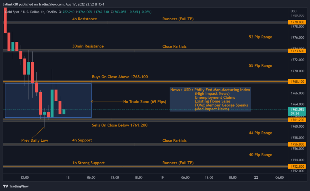
Task: Select the current price 1763.085 label
Action: (x=298, y=111)
